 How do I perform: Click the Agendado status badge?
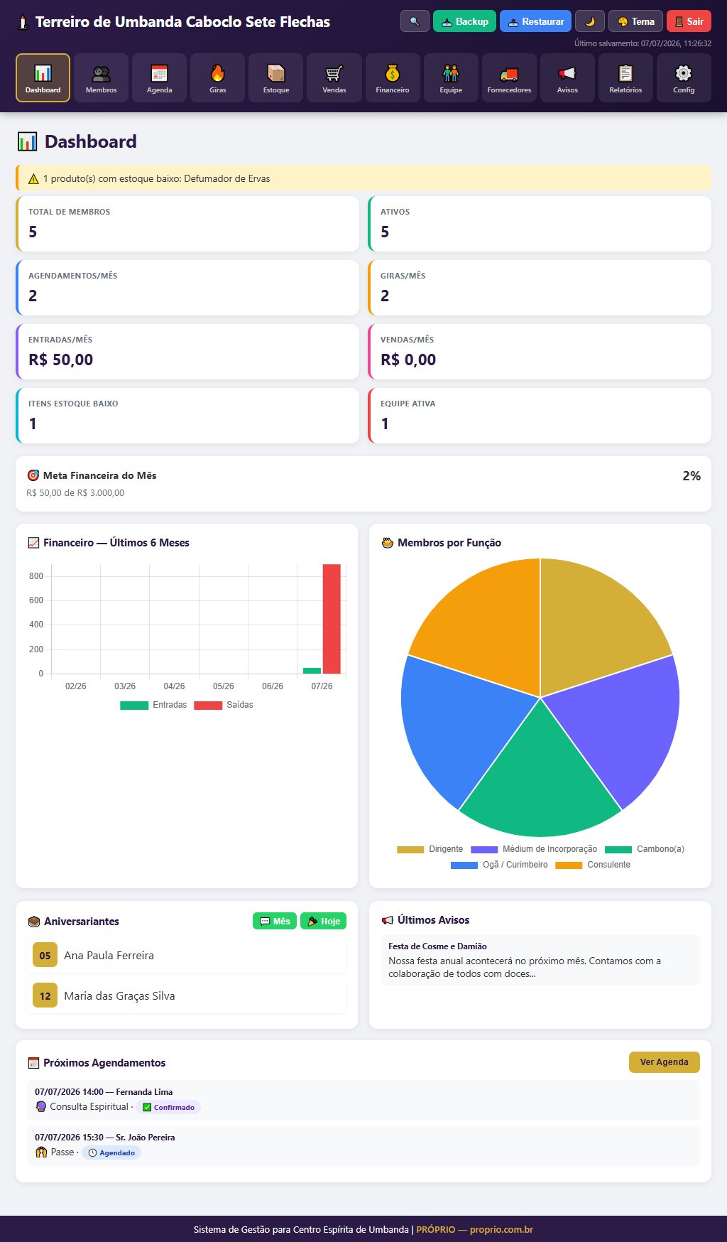(111, 1152)
